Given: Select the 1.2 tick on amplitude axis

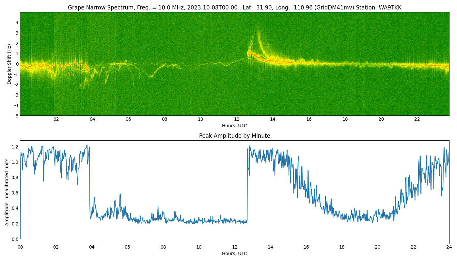Looking at the screenshot, I should (x=15, y=147).
